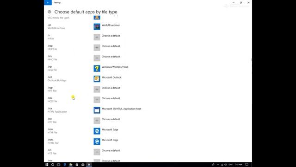Image resolution: width=296 pixels, height=167 pixels.
Task: Click the Edge icon for .htm file
Action: (97, 131)
